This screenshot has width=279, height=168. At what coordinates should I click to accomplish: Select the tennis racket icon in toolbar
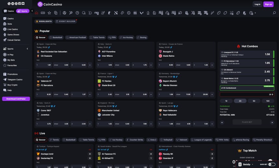click(x=71, y=13)
